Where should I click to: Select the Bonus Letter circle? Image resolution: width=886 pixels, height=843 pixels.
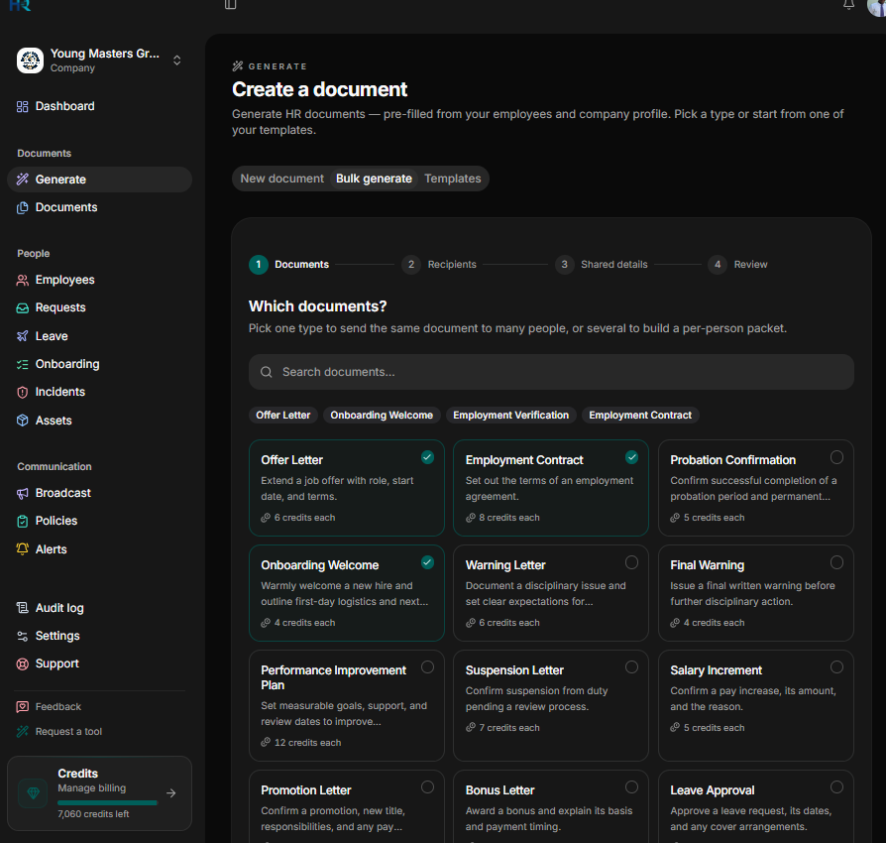coord(631,787)
